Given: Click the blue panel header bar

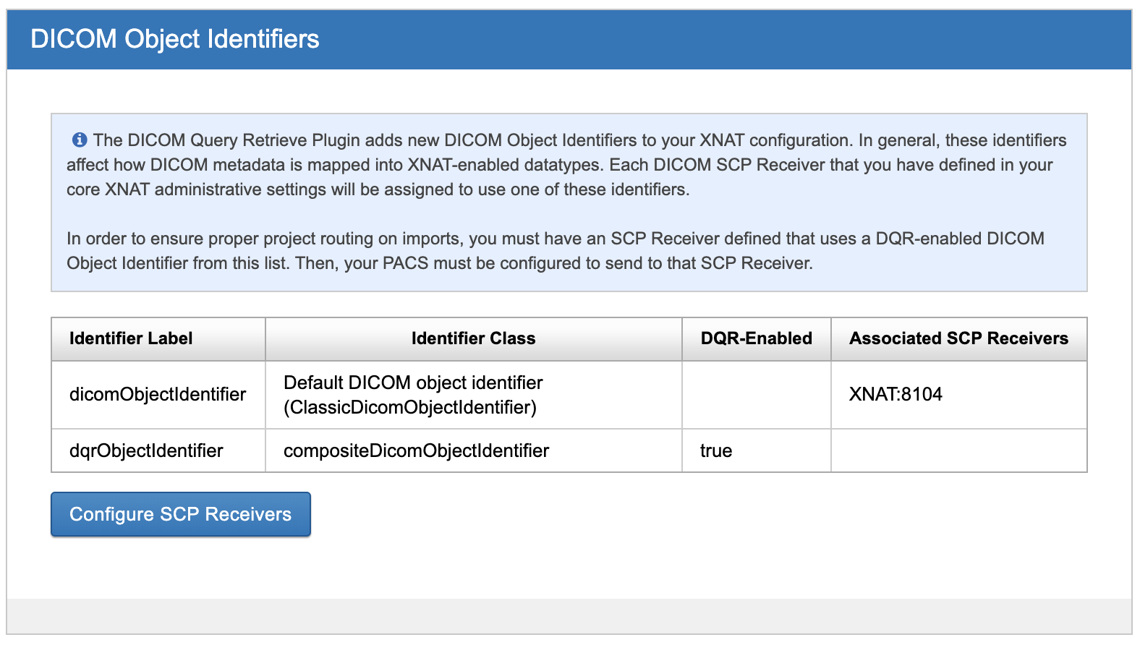Looking at the screenshot, I should click(x=723, y=39).
